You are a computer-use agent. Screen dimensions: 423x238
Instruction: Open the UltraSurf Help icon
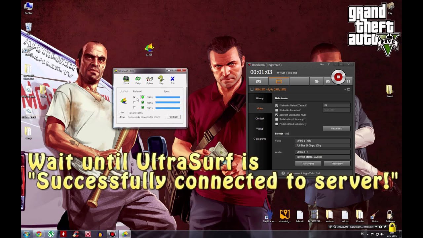161,80
